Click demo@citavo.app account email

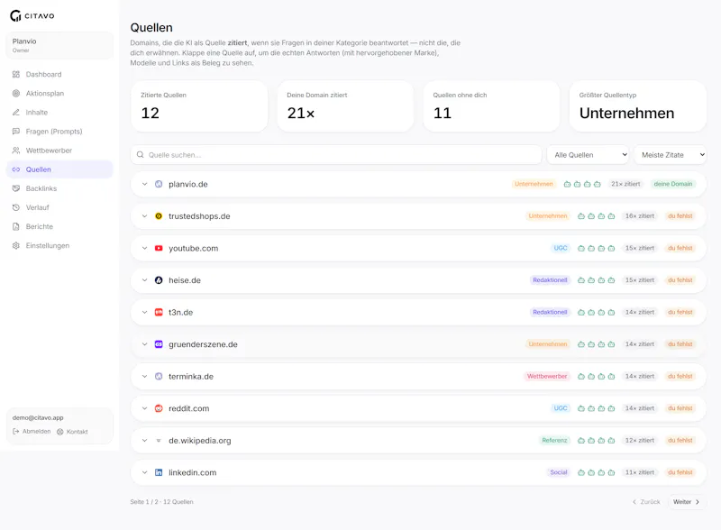pyautogui.click(x=38, y=417)
